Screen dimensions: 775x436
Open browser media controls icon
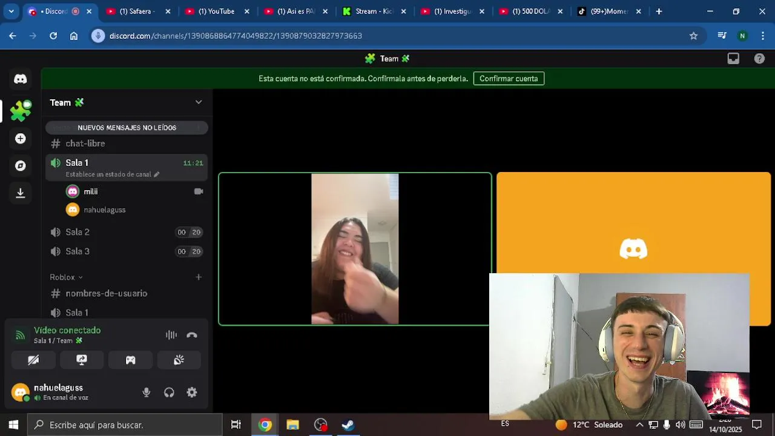click(722, 36)
